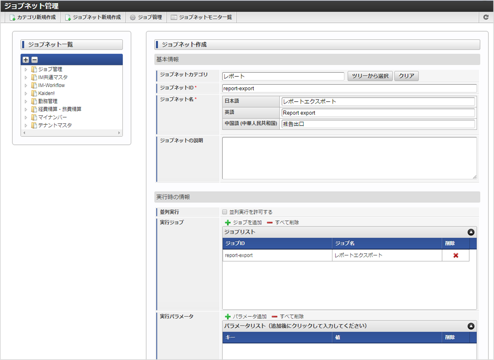Enable the 並列実行を許可する checkbox
494x360 pixels.
[225, 212]
